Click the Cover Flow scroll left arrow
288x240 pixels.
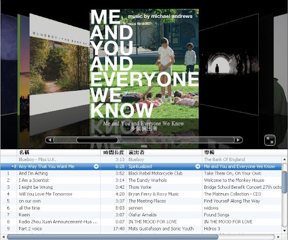click(x=49, y=140)
